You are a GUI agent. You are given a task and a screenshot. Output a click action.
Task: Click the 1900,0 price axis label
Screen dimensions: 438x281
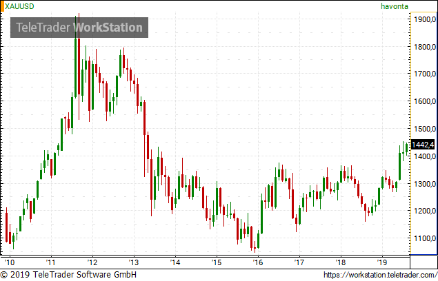tap(424, 19)
